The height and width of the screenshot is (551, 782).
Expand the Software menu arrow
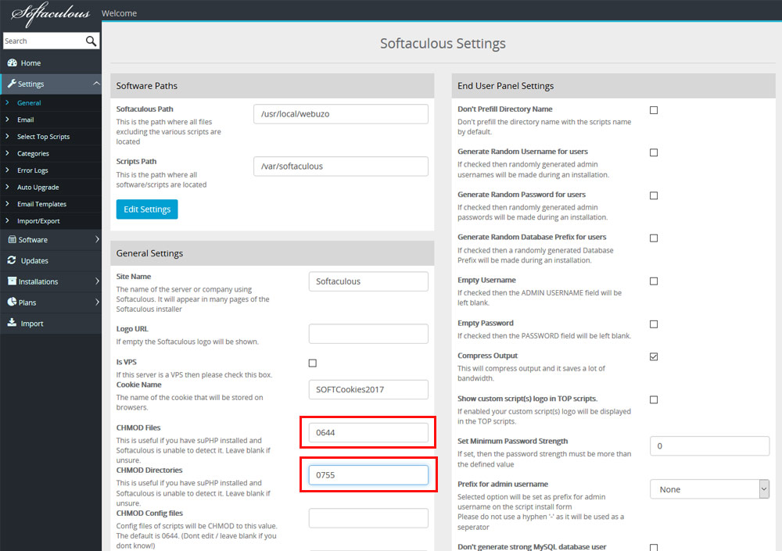97,239
